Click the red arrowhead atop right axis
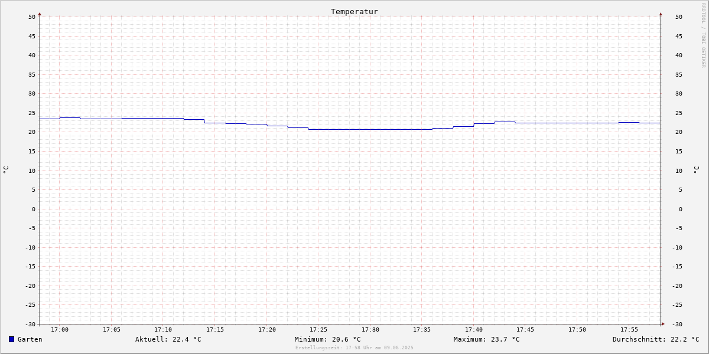The height and width of the screenshot is (354, 709). tap(661, 14)
